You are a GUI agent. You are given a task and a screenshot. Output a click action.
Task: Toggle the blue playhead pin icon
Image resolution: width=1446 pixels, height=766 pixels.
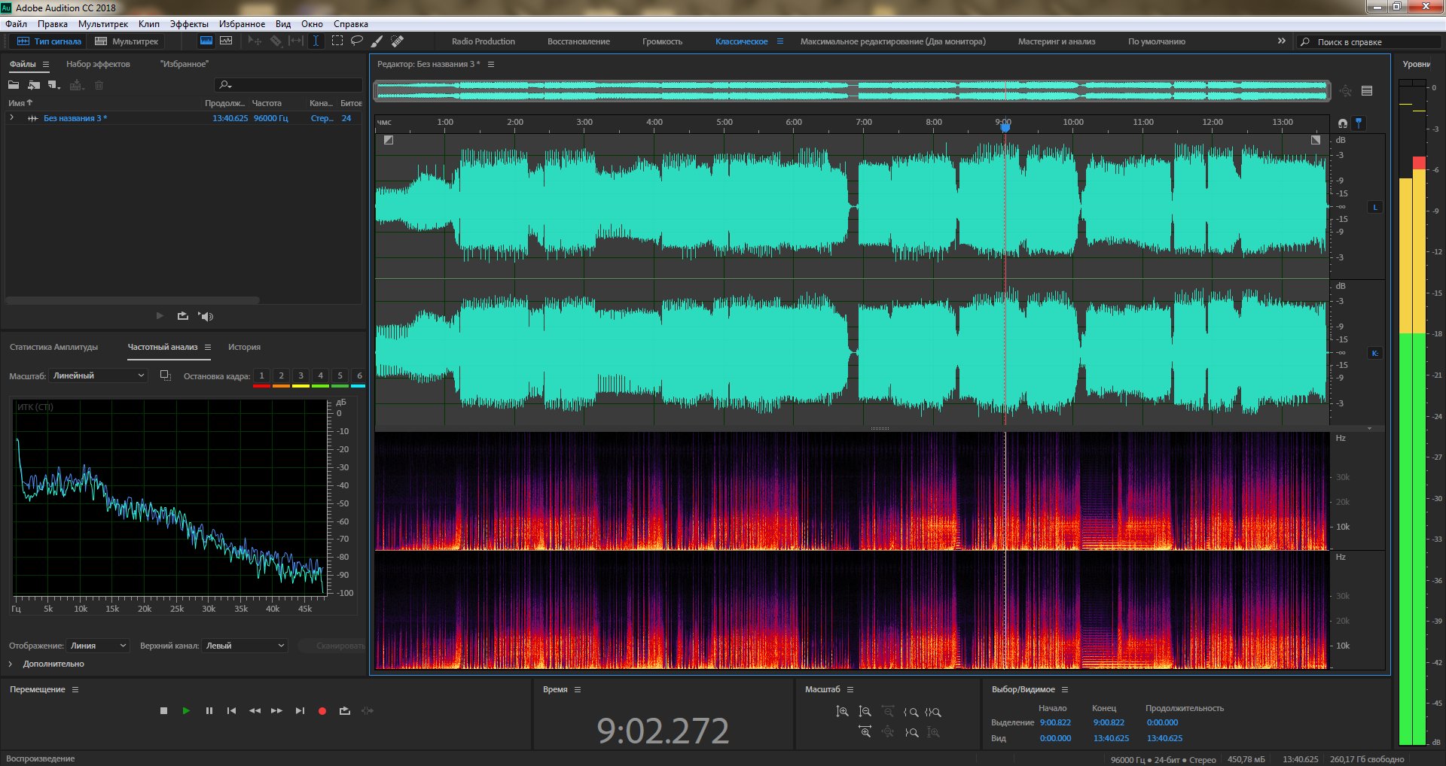coord(1359,123)
